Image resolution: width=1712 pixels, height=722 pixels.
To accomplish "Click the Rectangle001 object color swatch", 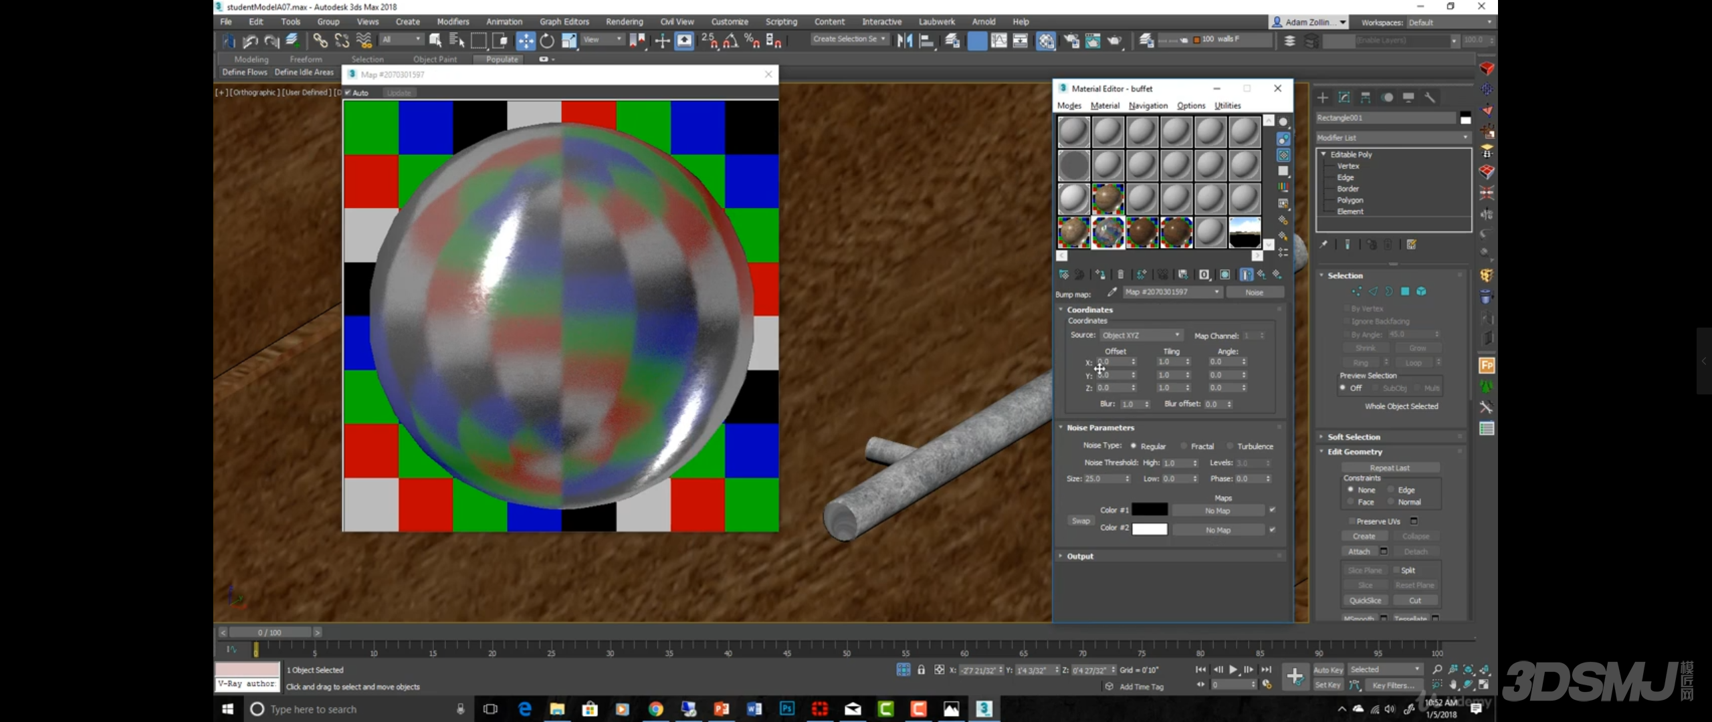I will click(x=1465, y=118).
